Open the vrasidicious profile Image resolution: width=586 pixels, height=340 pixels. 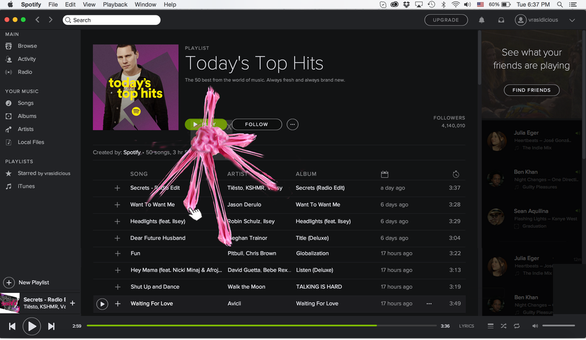click(536, 20)
